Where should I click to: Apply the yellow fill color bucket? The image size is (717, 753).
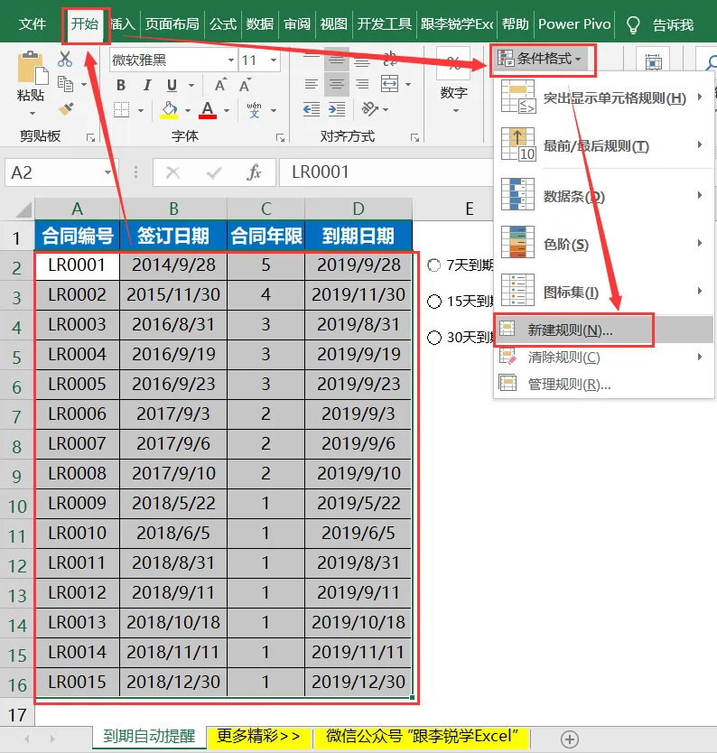coord(169,110)
